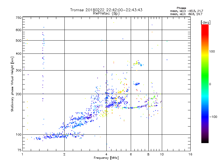Image resolution: width=224 pixels, height=168 pixels.
Task: Click the x-axis tick label '1'
Action: (22, 154)
